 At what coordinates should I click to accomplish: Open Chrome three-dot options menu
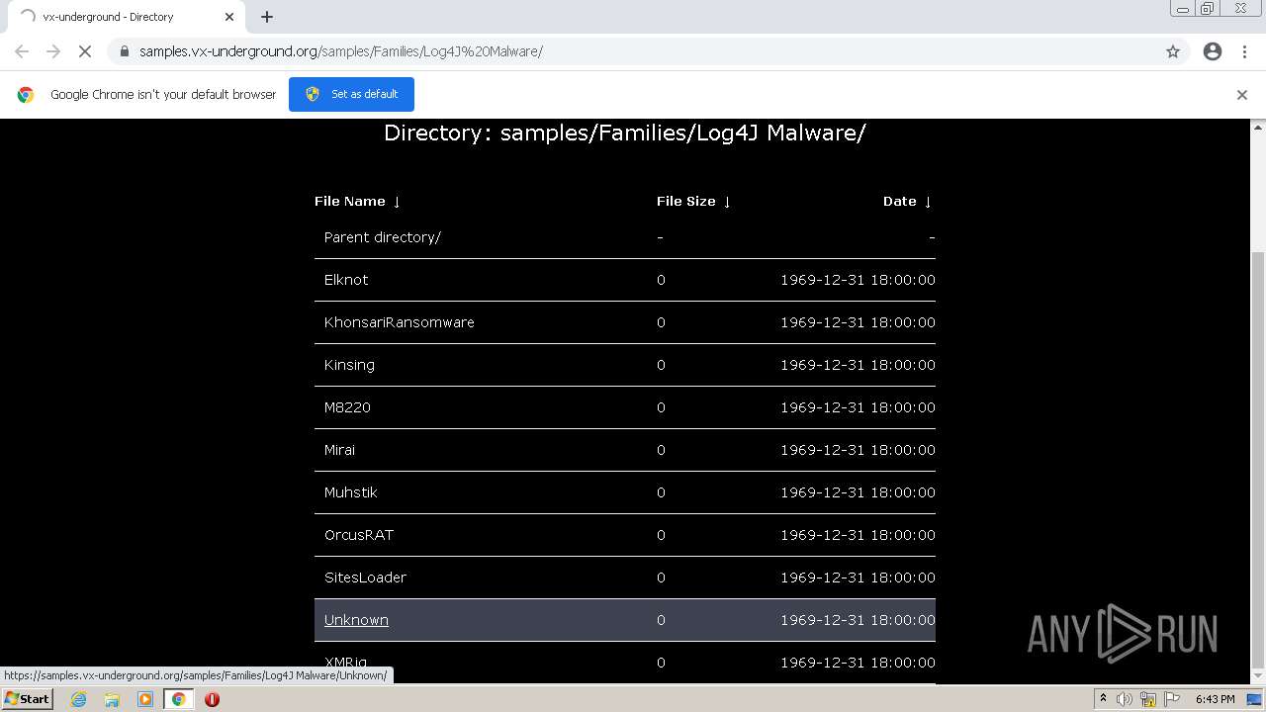(1244, 51)
